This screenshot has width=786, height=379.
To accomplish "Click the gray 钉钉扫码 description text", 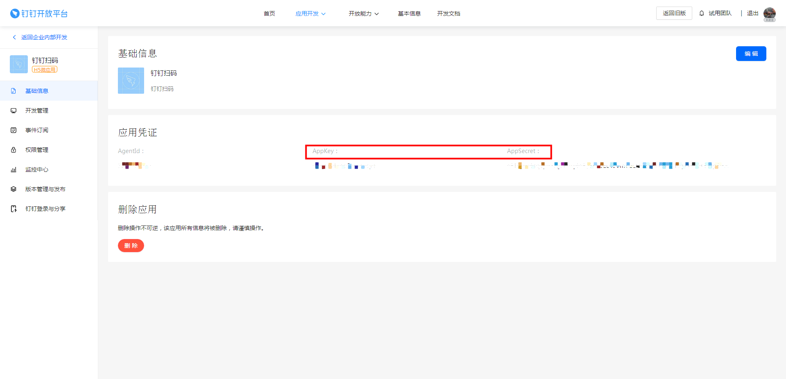I will click(x=162, y=89).
